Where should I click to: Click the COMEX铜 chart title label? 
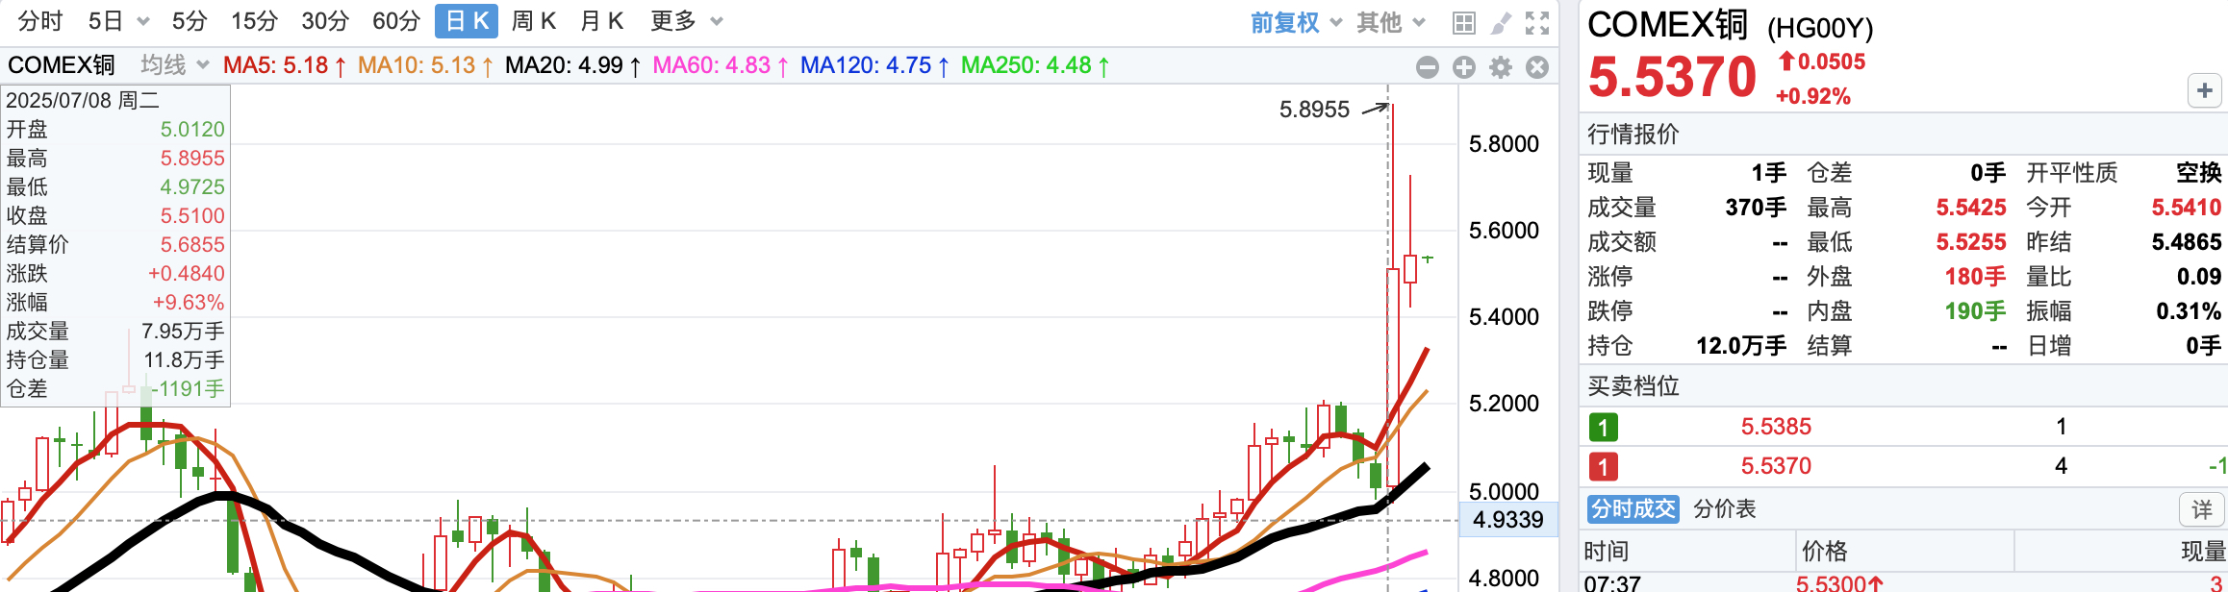(x=62, y=65)
